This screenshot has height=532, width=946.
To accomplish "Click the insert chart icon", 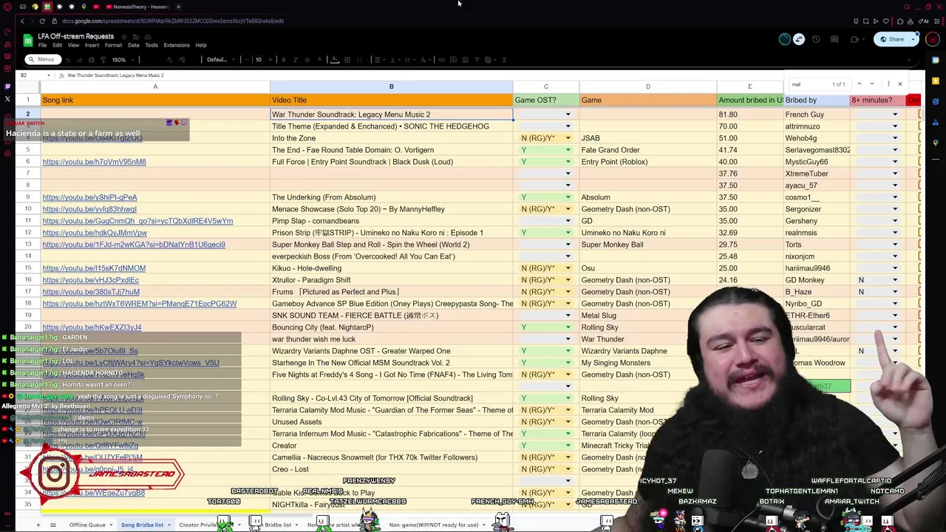I will tap(465, 60).
